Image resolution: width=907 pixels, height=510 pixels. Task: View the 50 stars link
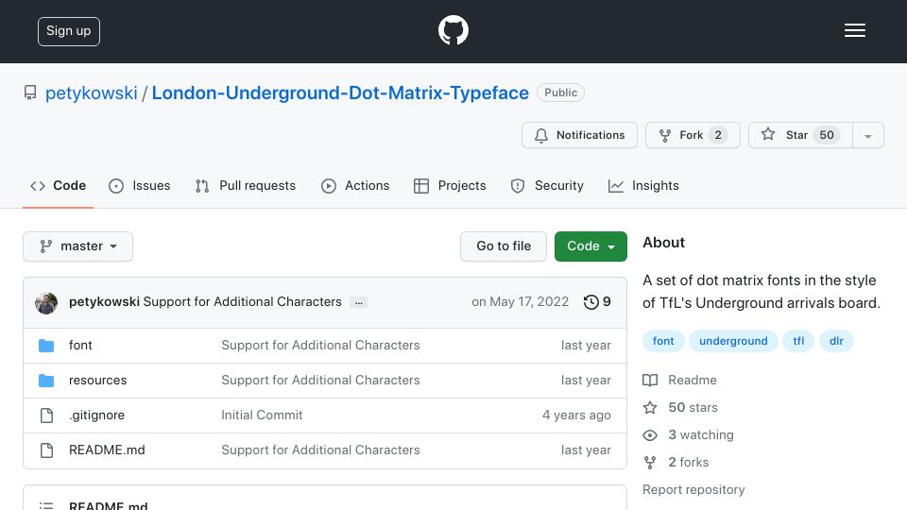click(x=680, y=408)
